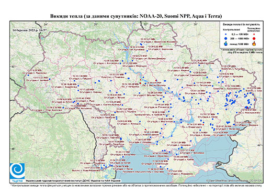Image resolution: width=272 pixels, height=193 pixels.
Task: Click the map title mentioning NOAA-20 and Terra
Action: 136,16
